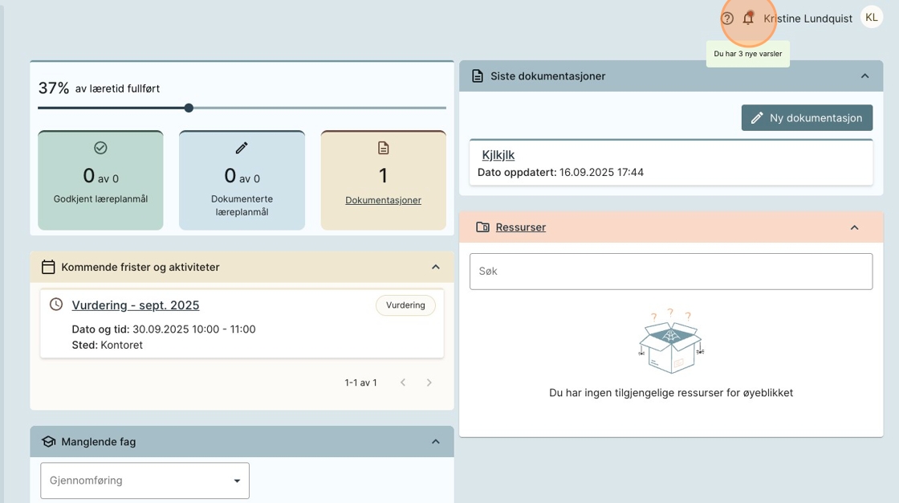Viewport: 899px width, 503px height.
Task: Click the læretid progress slider handle
Action: point(189,108)
